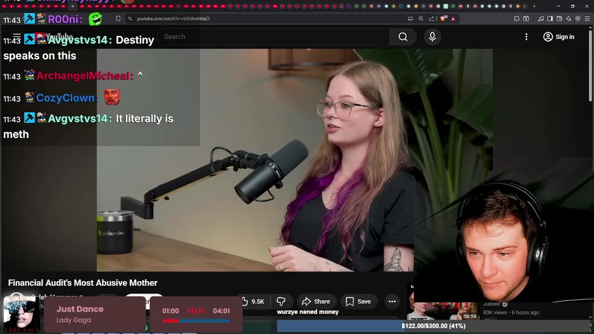Click the YouTube search magnifier button

(403, 37)
